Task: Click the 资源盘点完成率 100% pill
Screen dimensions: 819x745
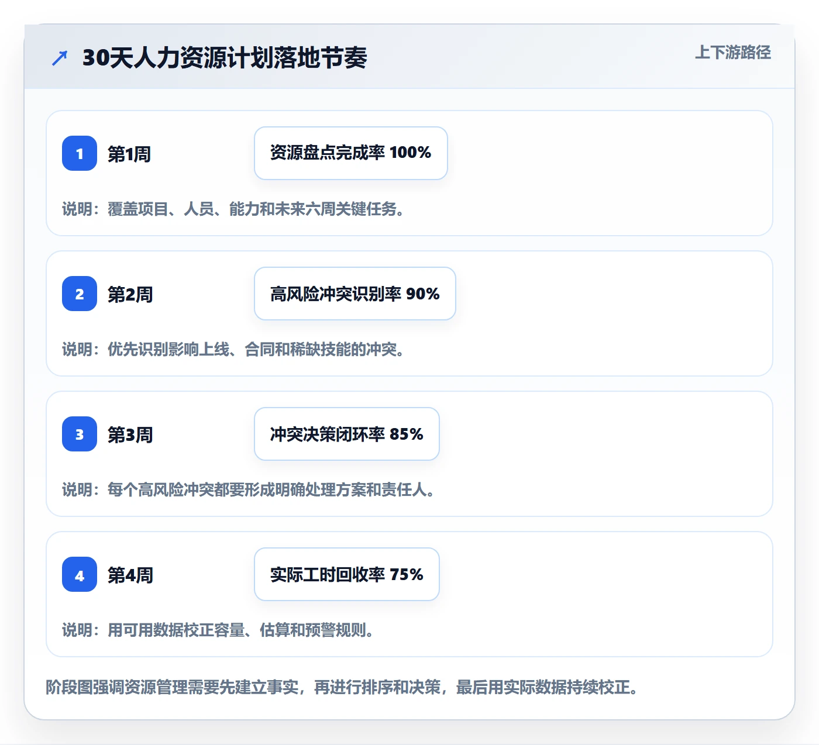Action: coord(351,153)
